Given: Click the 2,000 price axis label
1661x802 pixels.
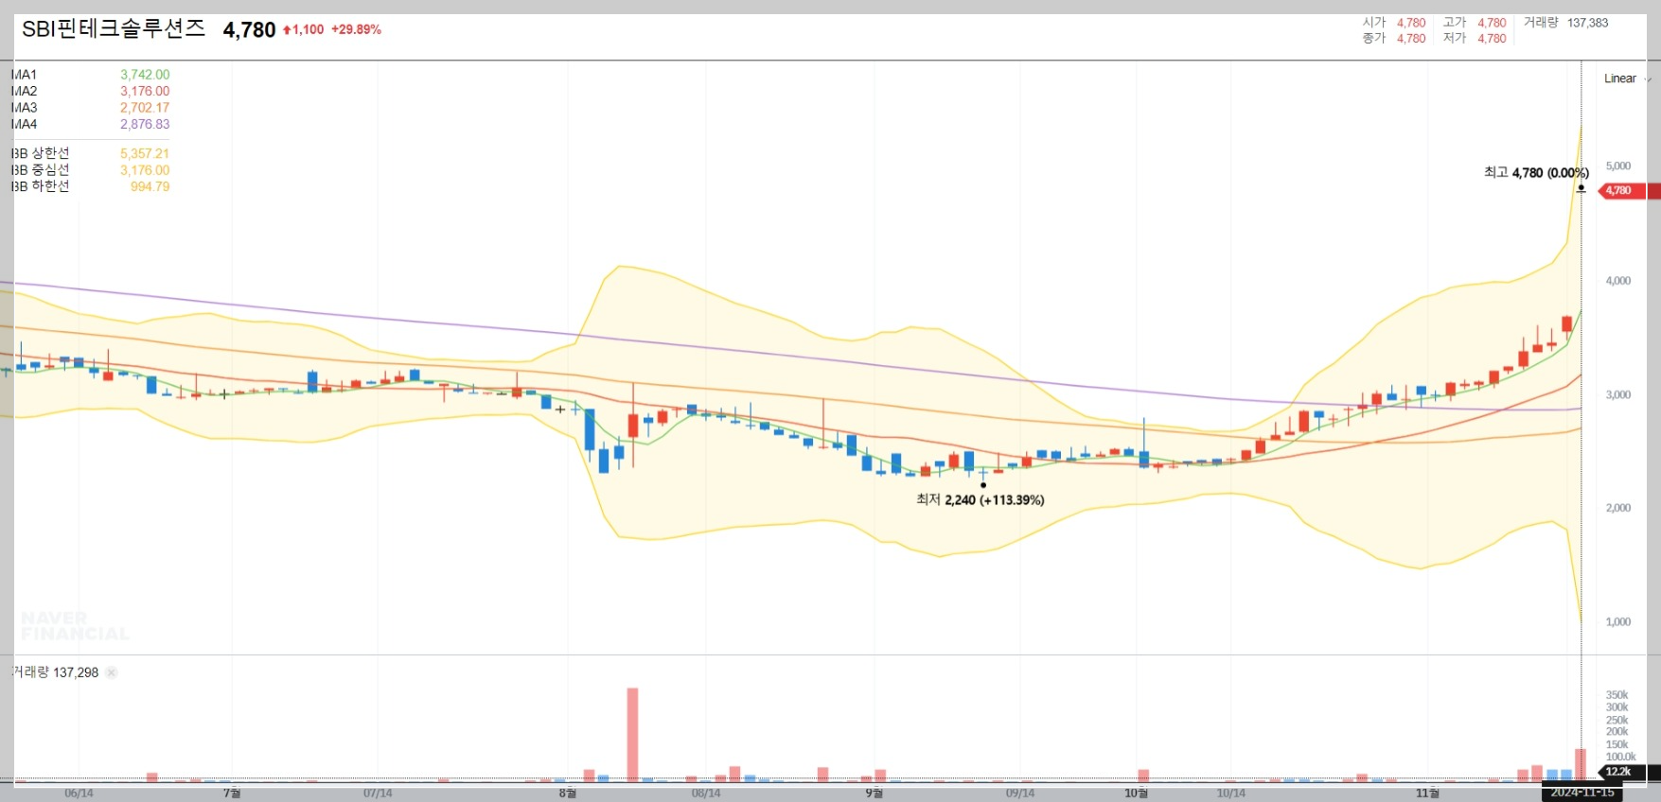Looking at the screenshot, I should 1617,508.
